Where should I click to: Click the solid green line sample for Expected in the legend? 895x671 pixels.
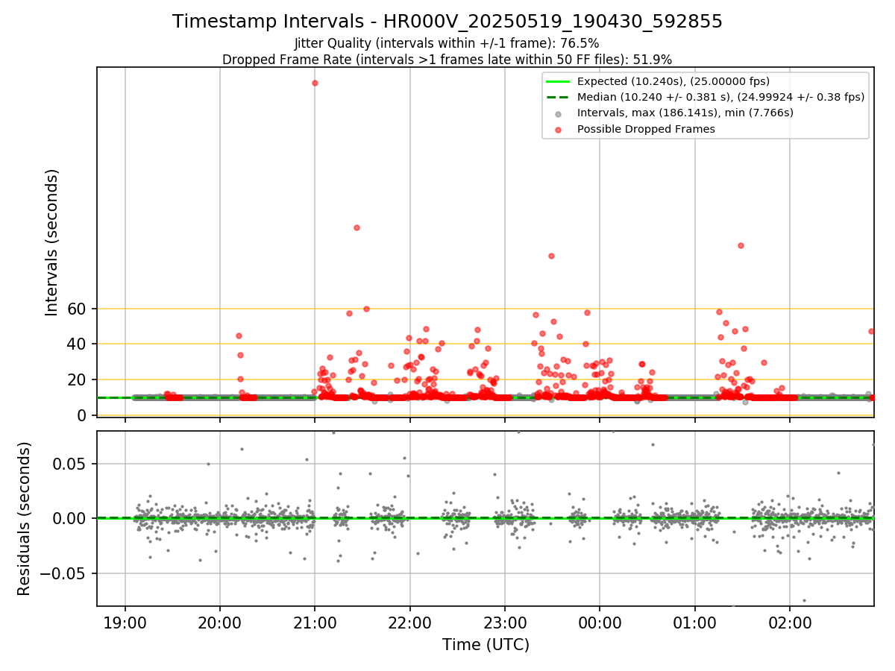click(558, 81)
